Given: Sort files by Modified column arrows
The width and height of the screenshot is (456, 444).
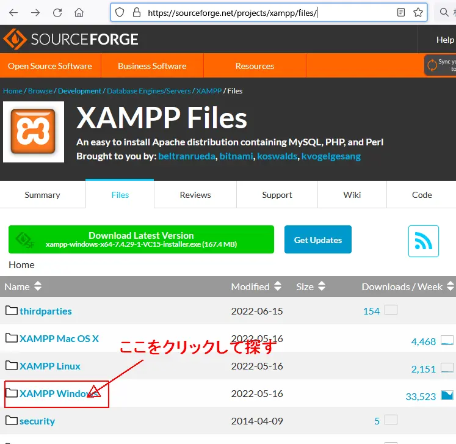Looking at the screenshot, I should (x=278, y=286).
